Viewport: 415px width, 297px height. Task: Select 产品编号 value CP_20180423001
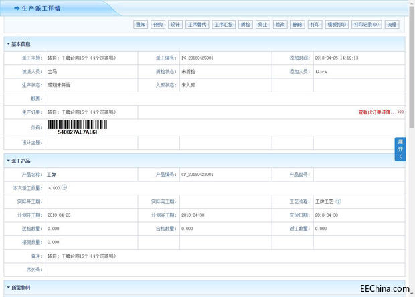tap(197, 175)
